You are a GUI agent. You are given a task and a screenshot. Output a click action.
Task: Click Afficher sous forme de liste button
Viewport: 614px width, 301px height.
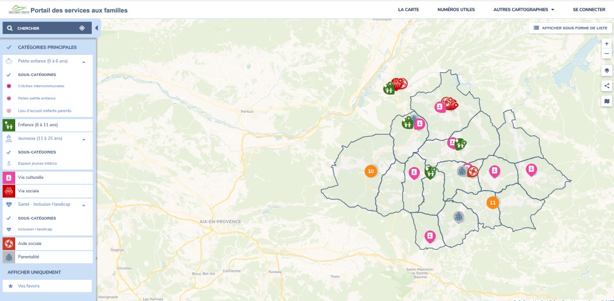[570, 28]
